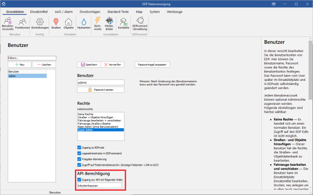Image resolution: width=313 pixels, height=195 pixels.
Task: Toggle Freigabe Alarmierung checkbox
Action: [79, 159]
